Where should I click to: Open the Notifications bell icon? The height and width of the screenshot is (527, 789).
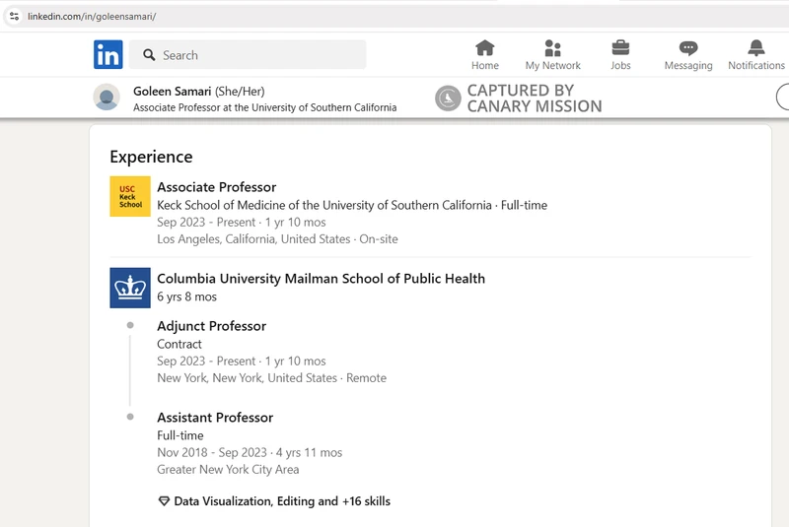pos(755,48)
